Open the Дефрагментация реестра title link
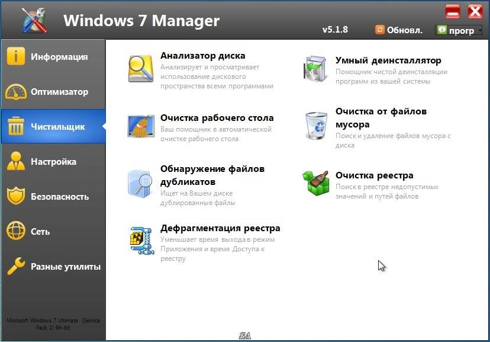 220,228
